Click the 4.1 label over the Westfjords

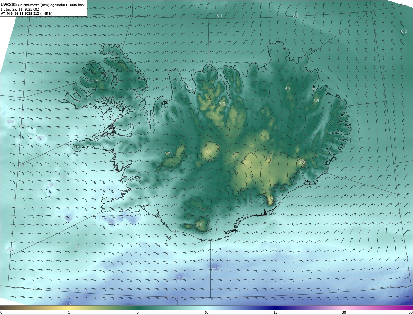[x=98, y=80]
